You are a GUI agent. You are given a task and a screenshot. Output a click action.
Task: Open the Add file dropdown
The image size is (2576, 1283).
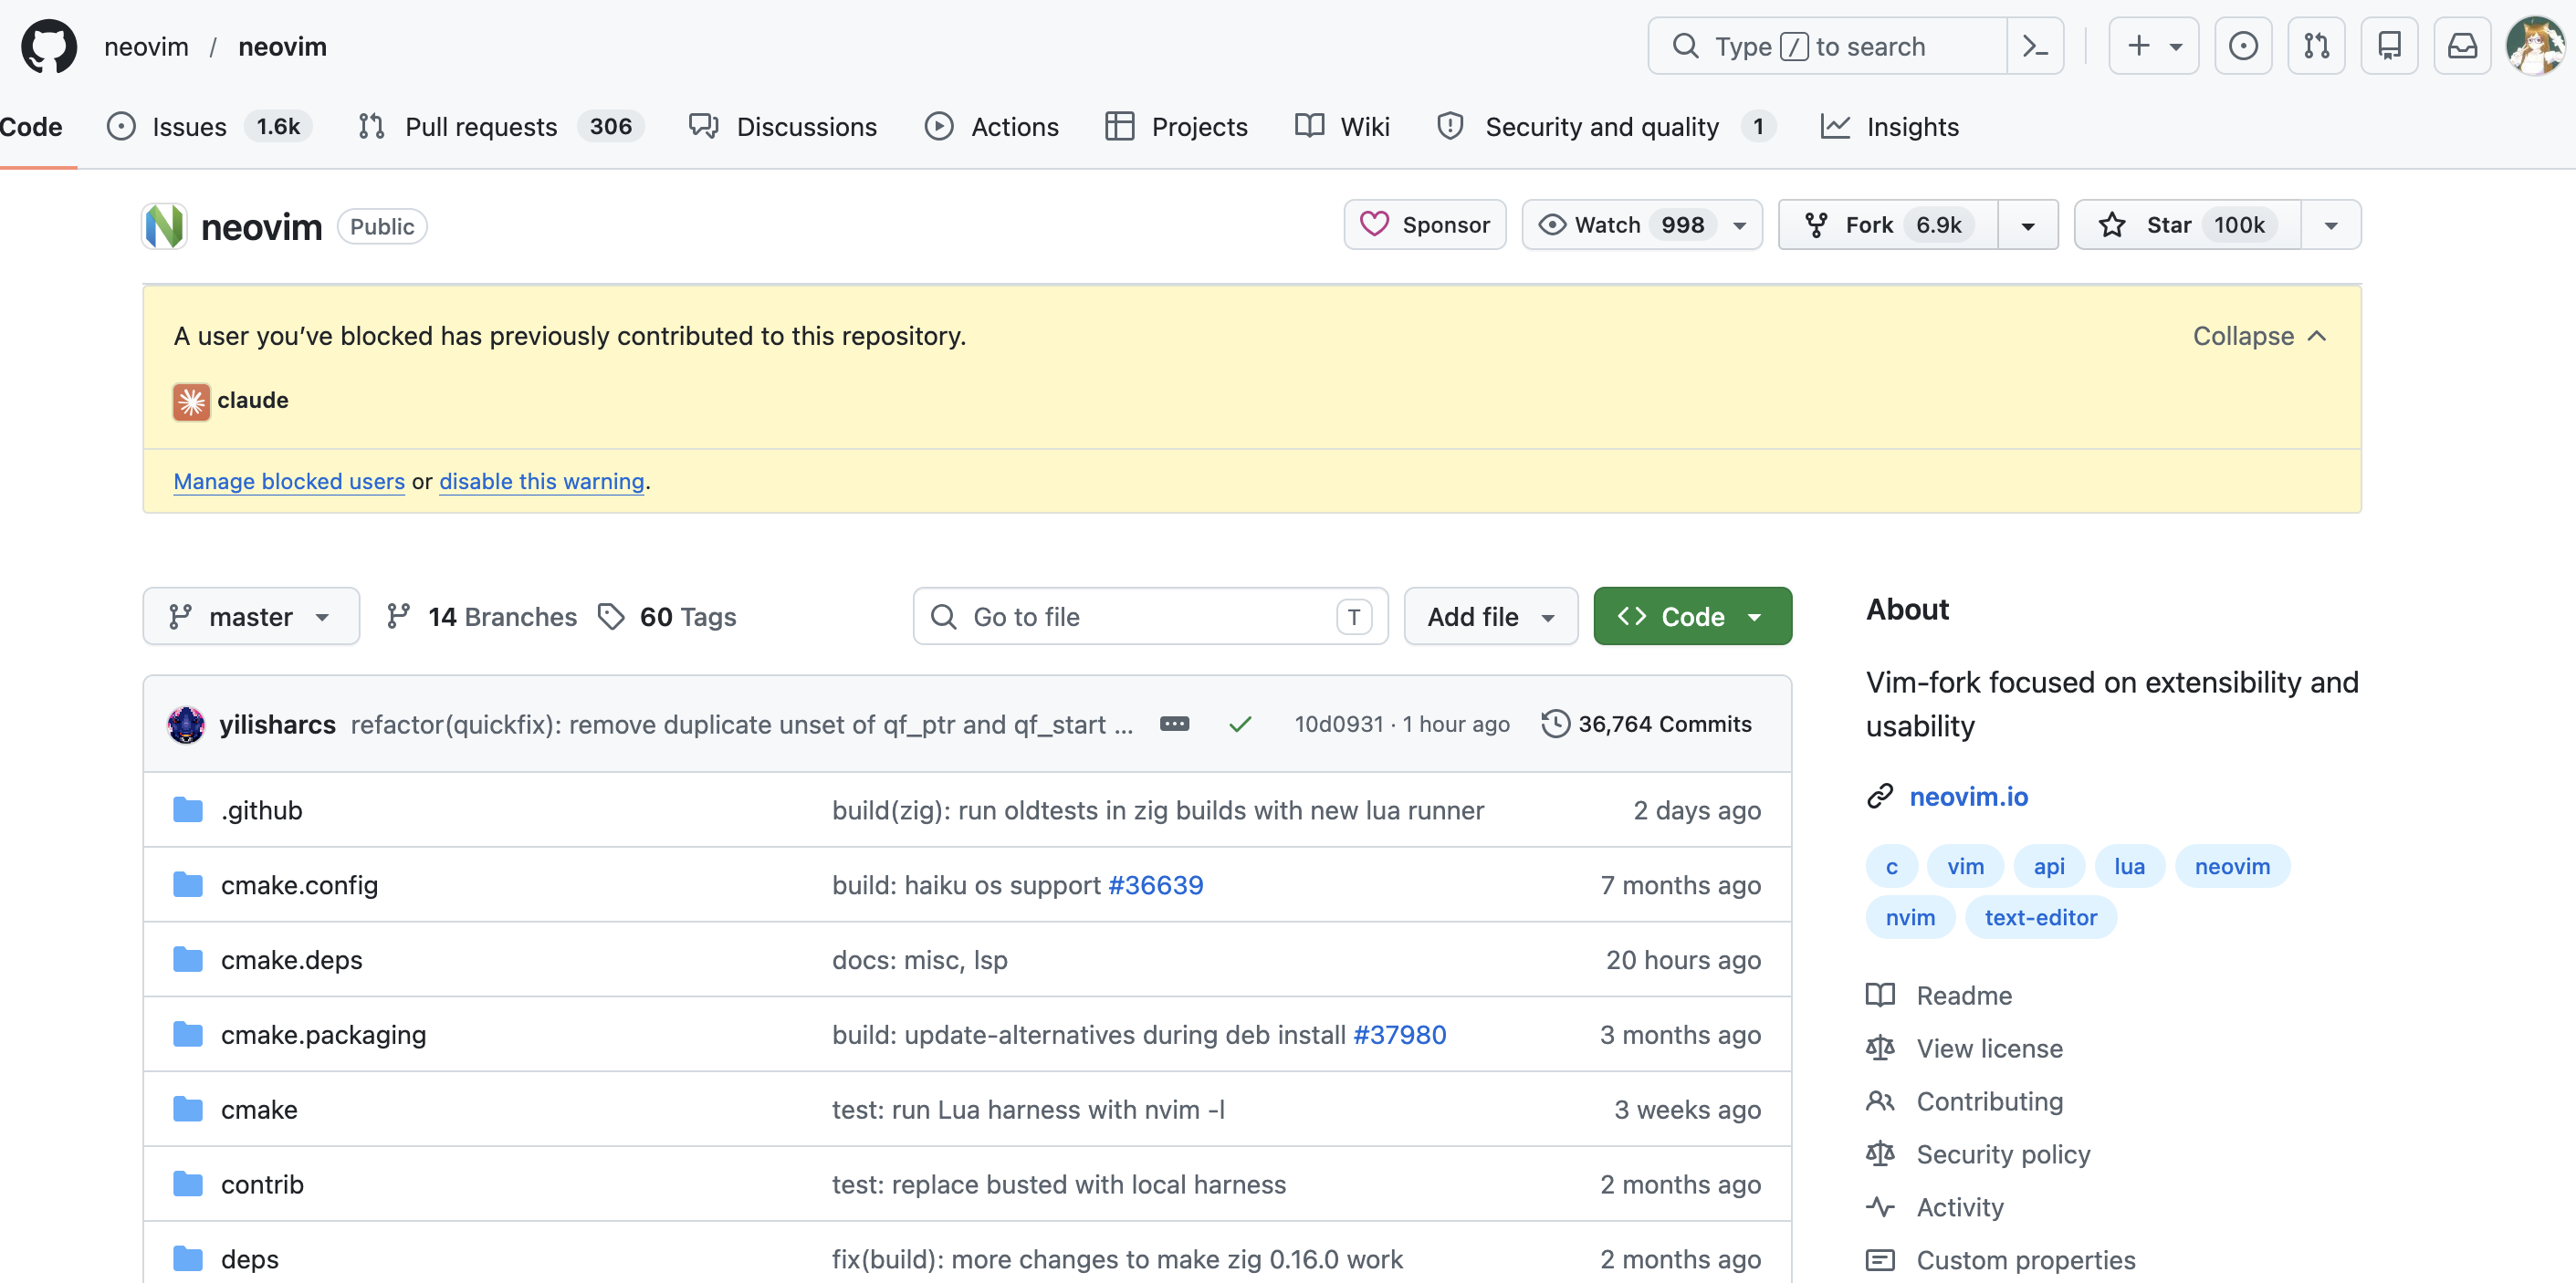click(x=1491, y=616)
